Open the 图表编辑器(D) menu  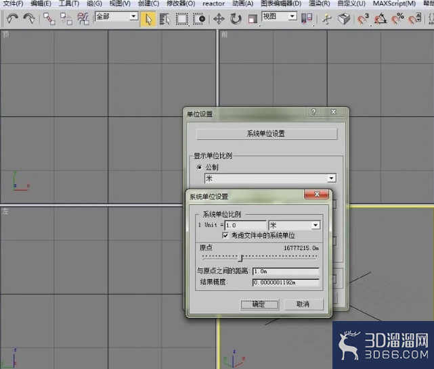(281, 3)
